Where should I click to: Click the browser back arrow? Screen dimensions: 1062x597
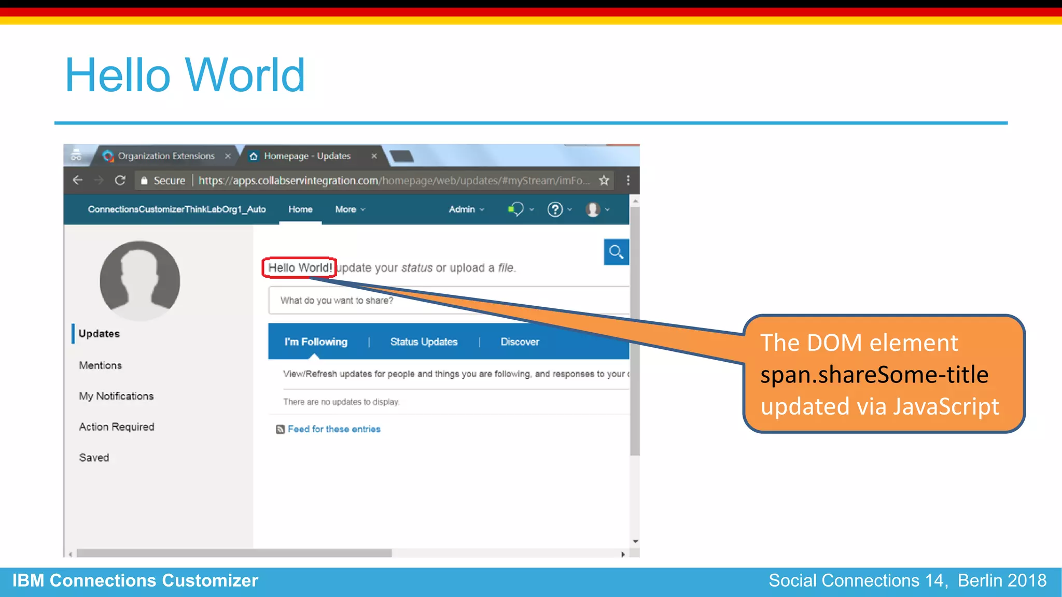click(x=78, y=180)
